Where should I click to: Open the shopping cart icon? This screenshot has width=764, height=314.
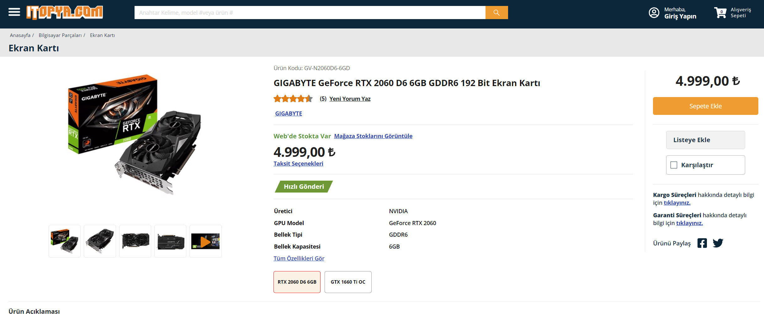coord(720,13)
